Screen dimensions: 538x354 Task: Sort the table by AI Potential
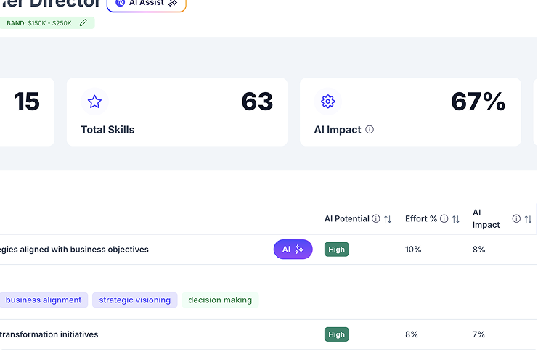[x=388, y=219]
